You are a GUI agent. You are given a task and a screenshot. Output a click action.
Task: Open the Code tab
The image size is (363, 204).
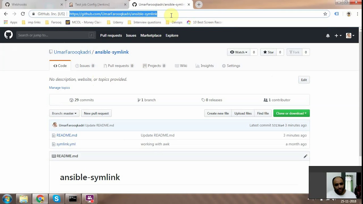pyautogui.click(x=60, y=66)
